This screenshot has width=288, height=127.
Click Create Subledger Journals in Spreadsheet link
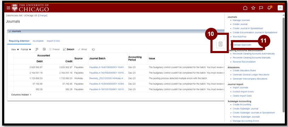point(254,113)
